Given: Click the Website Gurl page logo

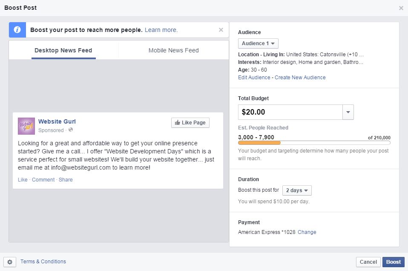Looking at the screenshot, I should point(26,126).
